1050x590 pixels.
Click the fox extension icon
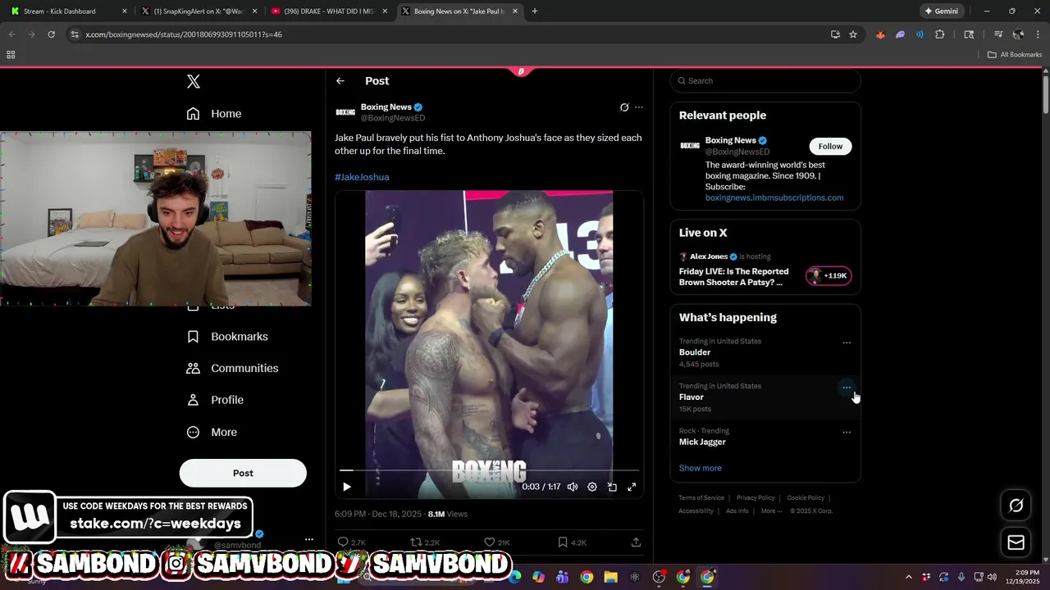click(x=880, y=34)
